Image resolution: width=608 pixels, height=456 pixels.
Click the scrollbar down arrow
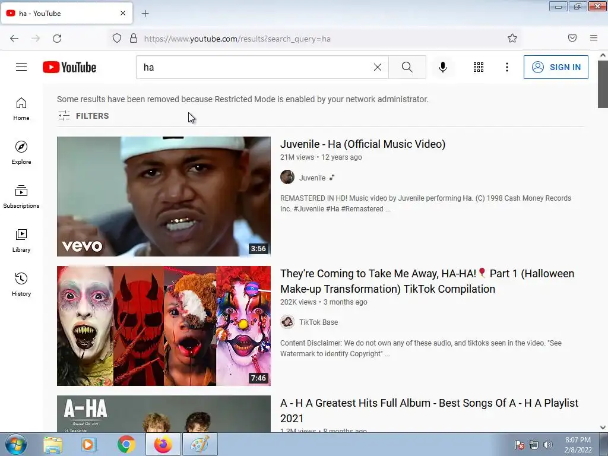[603, 427]
